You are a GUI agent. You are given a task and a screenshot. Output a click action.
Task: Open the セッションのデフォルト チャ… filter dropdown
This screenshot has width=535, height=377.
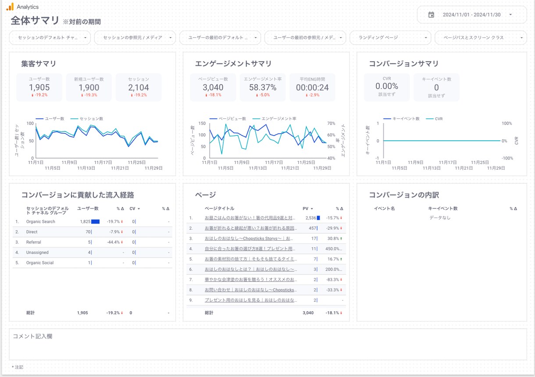point(50,38)
